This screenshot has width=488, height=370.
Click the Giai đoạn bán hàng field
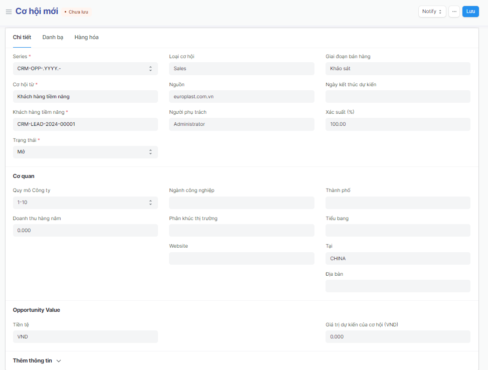[x=398, y=69]
